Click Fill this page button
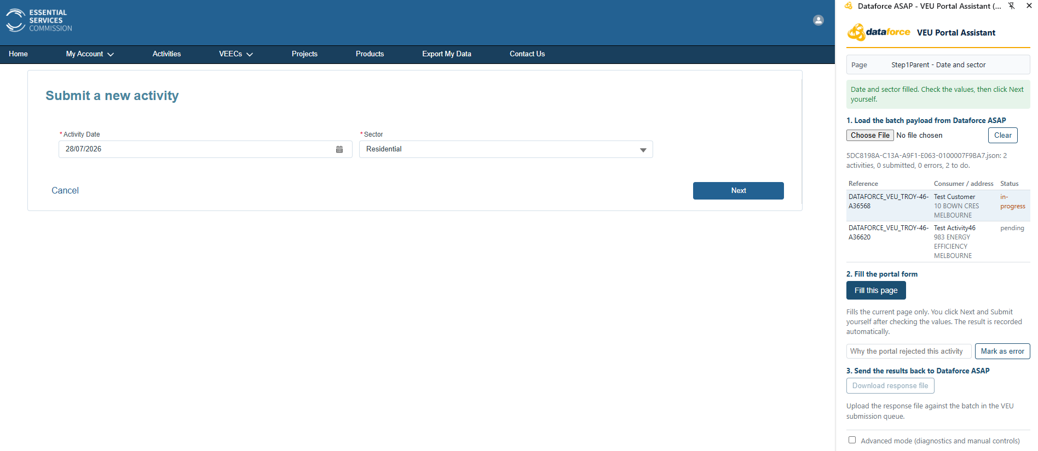 (876, 290)
